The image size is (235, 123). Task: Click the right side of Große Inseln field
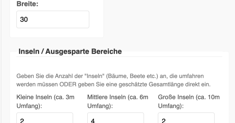pyautogui.click(x=210, y=119)
